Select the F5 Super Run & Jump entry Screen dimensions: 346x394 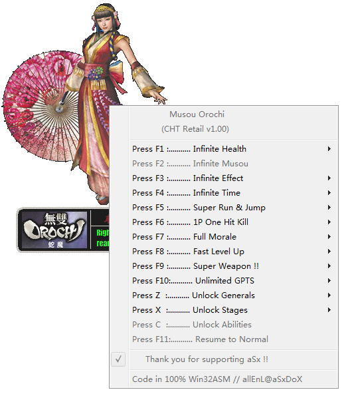tap(224, 208)
